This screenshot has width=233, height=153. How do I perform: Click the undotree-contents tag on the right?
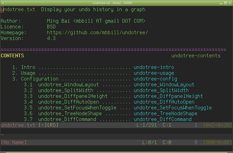coord(196,55)
